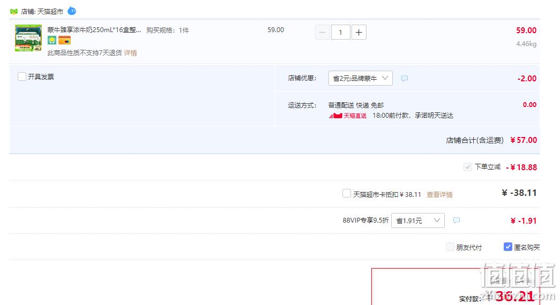Click the -2.00 shop discount amount

pos(527,79)
